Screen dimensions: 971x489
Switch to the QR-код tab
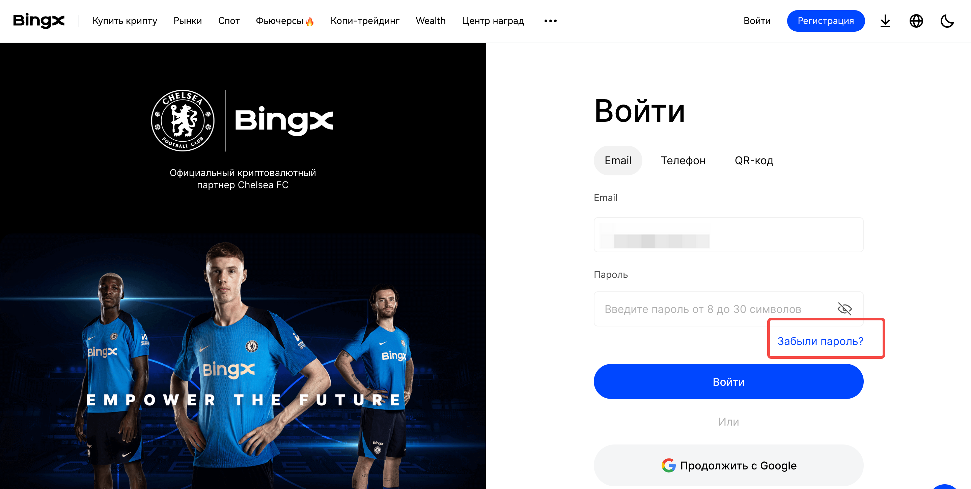(x=754, y=161)
